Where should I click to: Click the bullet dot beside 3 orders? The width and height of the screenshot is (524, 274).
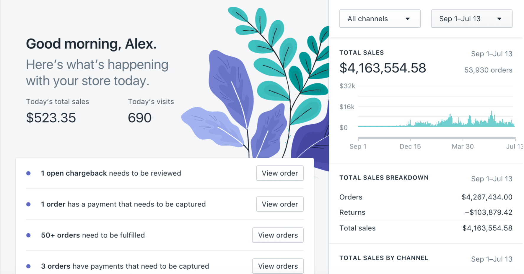tap(28, 266)
